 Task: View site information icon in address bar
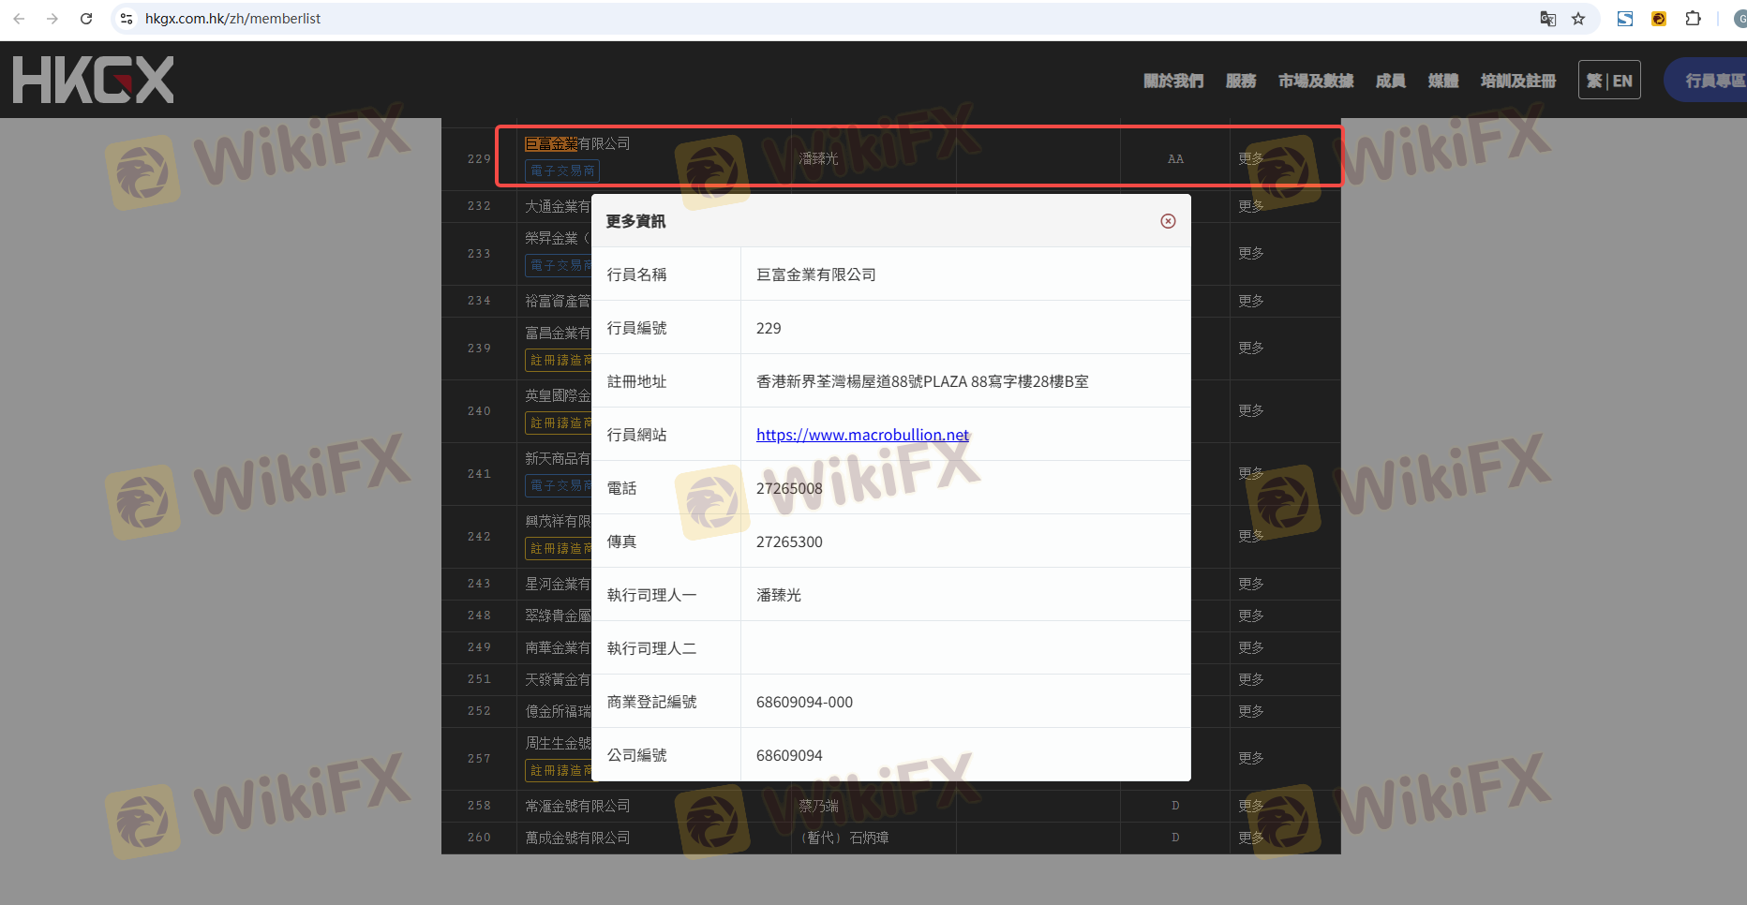[x=127, y=19]
